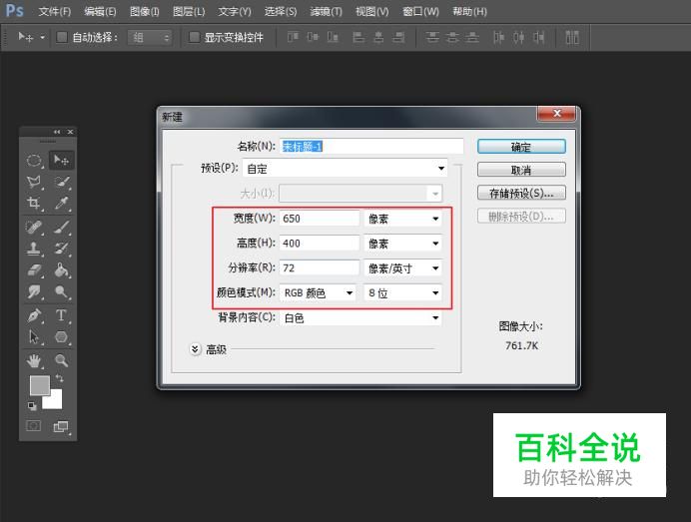Select the Path Selection tool
Screen dimensions: 691x522
34,337
